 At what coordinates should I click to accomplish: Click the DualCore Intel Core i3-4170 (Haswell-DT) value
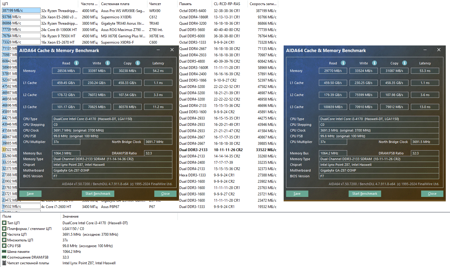(95, 223)
